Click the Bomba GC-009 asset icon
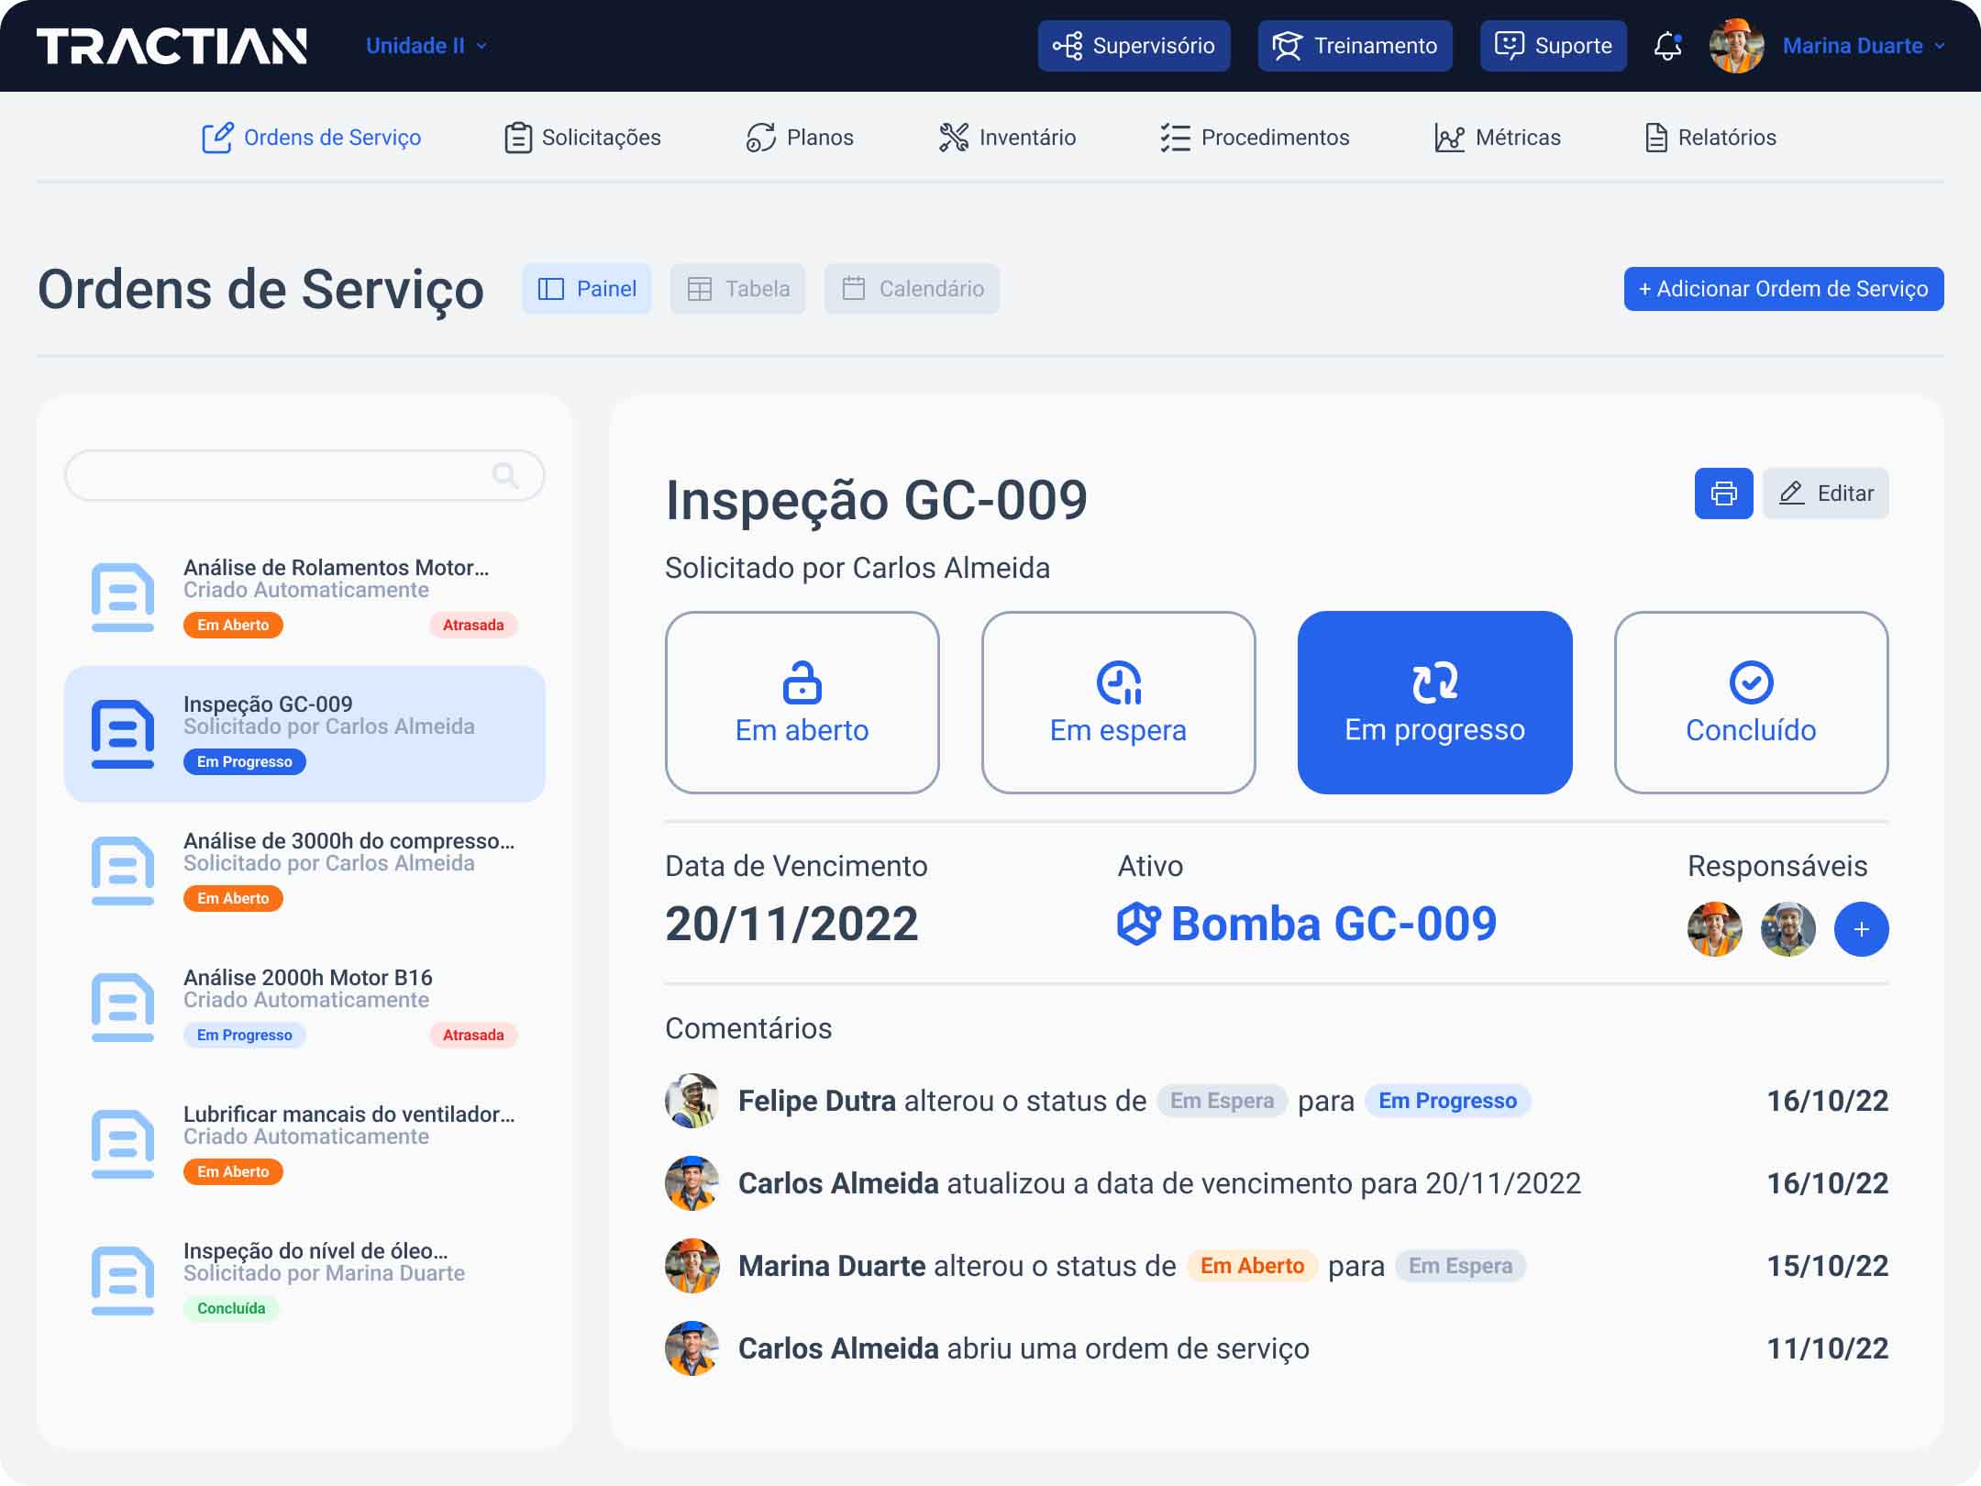Viewport: 1981px width, 1486px height. click(1138, 924)
